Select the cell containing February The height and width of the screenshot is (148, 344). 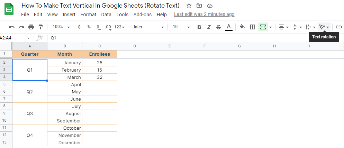tap(65, 70)
